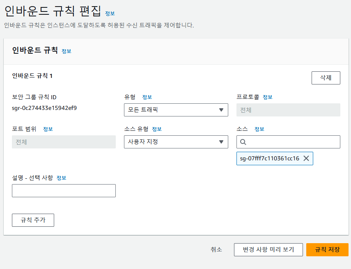Open 정보 link beside 소스 label
The height and width of the screenshot is (269, 351).
(x=259, y=129)
